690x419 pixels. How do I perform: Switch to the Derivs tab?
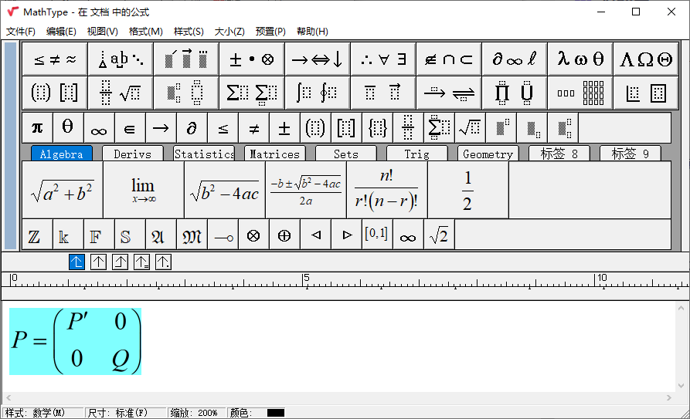point(132,154)
